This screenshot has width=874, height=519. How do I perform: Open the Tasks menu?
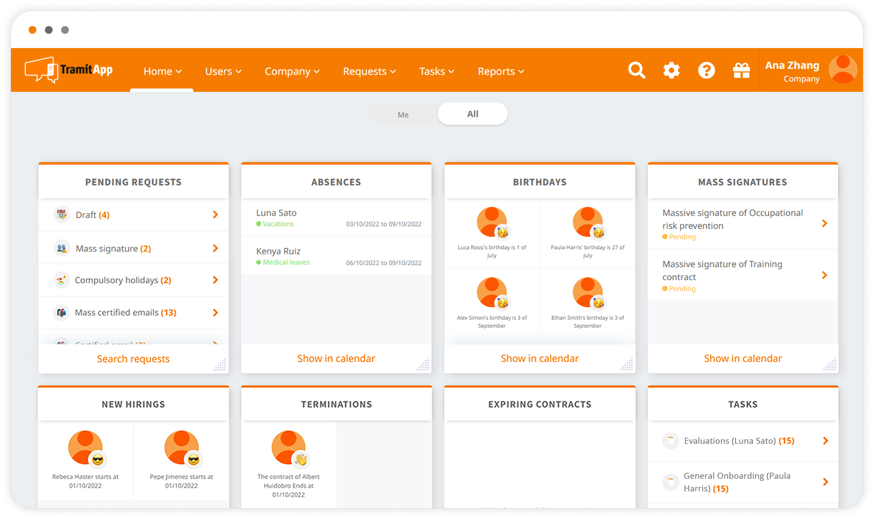[x=437, y=71]
